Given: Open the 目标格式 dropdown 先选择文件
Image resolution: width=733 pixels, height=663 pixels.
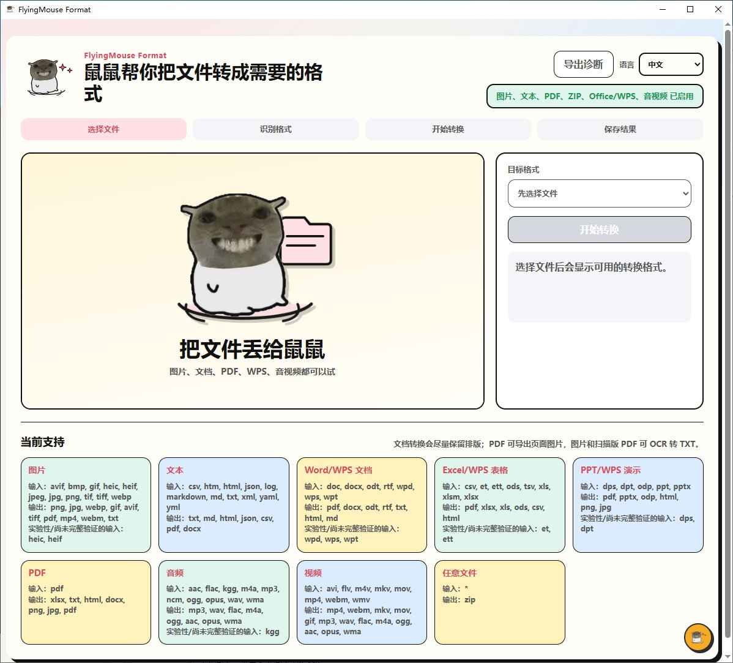Looking at the screenshot, I should point(599,193).
